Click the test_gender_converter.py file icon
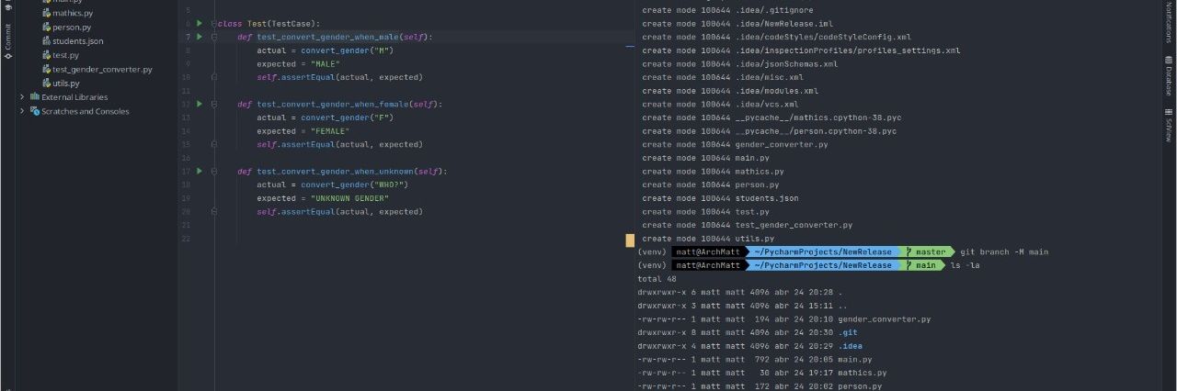Viewport: 1177px width, 391px height. click(x=45, y=69)
